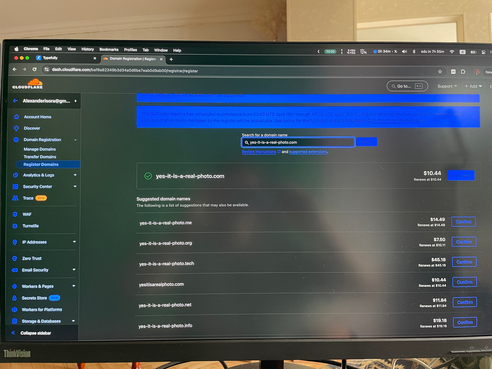
Task: Open Account Home from sidebar
Action: click(x=37, y=117)
